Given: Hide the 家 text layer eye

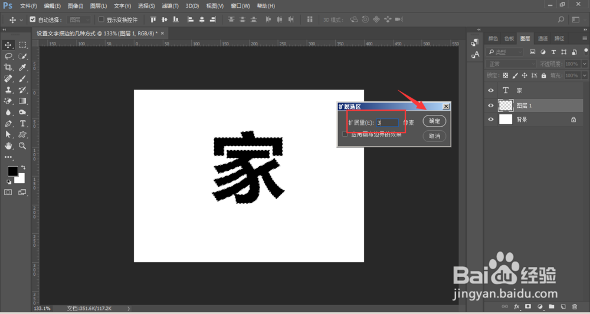Looking at the screenshot, I should coord(491,91).
